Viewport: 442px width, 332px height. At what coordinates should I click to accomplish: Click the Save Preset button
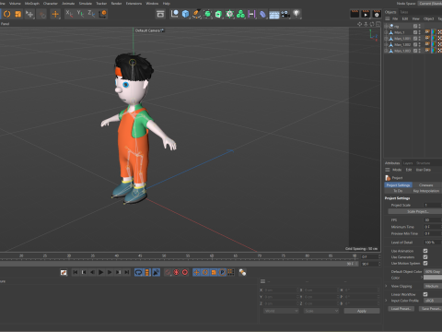point(430,309)
